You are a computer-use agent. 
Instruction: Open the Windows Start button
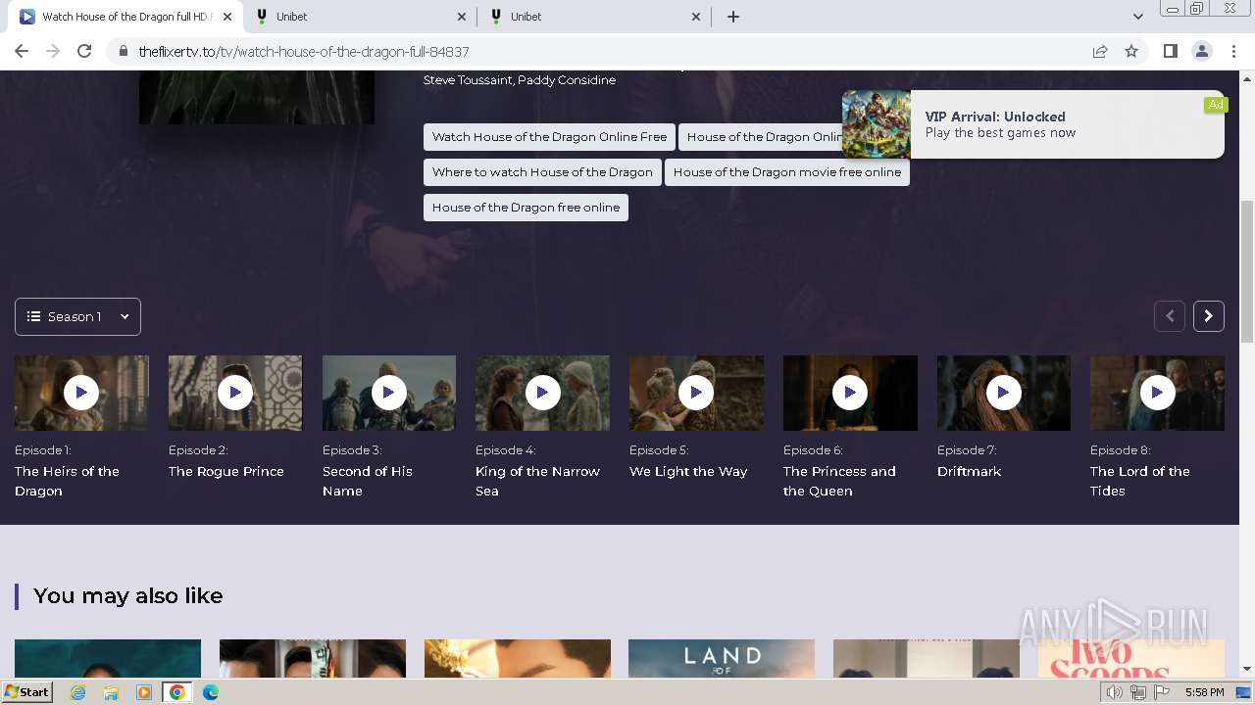[27, 692]
